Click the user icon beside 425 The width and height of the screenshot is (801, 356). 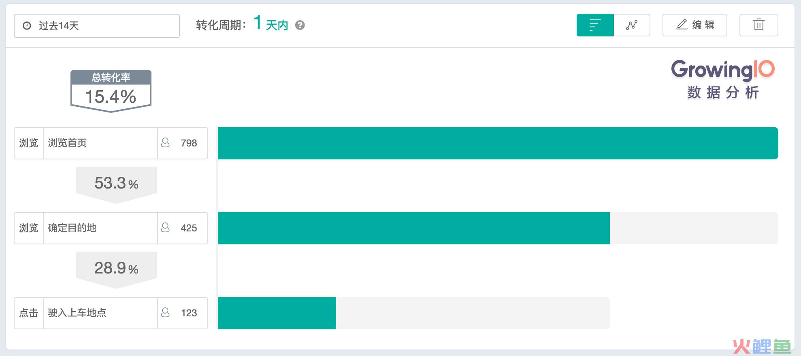tap(165, 228)
